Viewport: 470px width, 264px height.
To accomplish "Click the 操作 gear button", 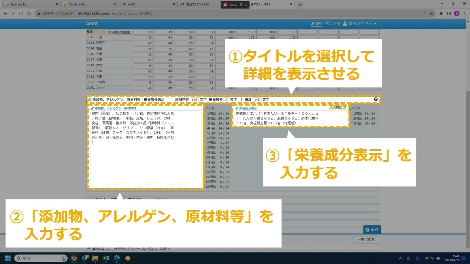I will pyautogui.click(x=372, y=230).
